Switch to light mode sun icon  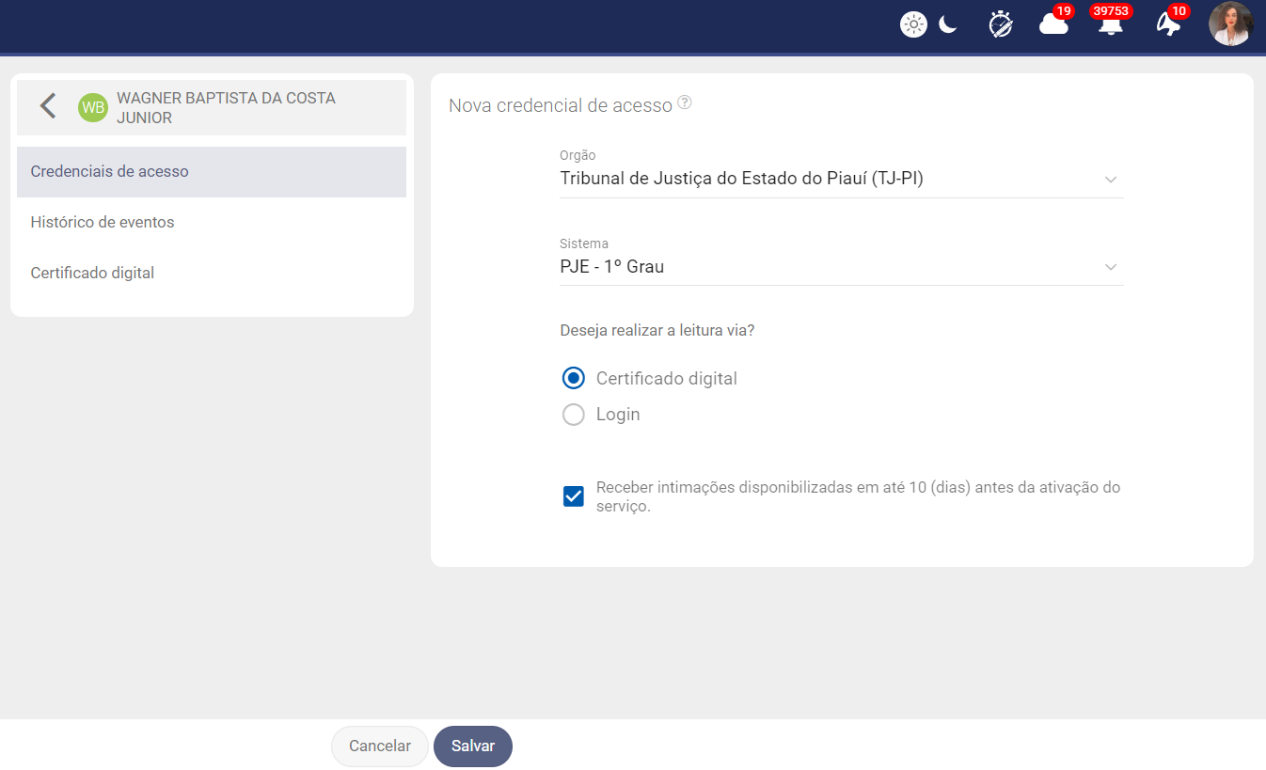click(913, 24)
